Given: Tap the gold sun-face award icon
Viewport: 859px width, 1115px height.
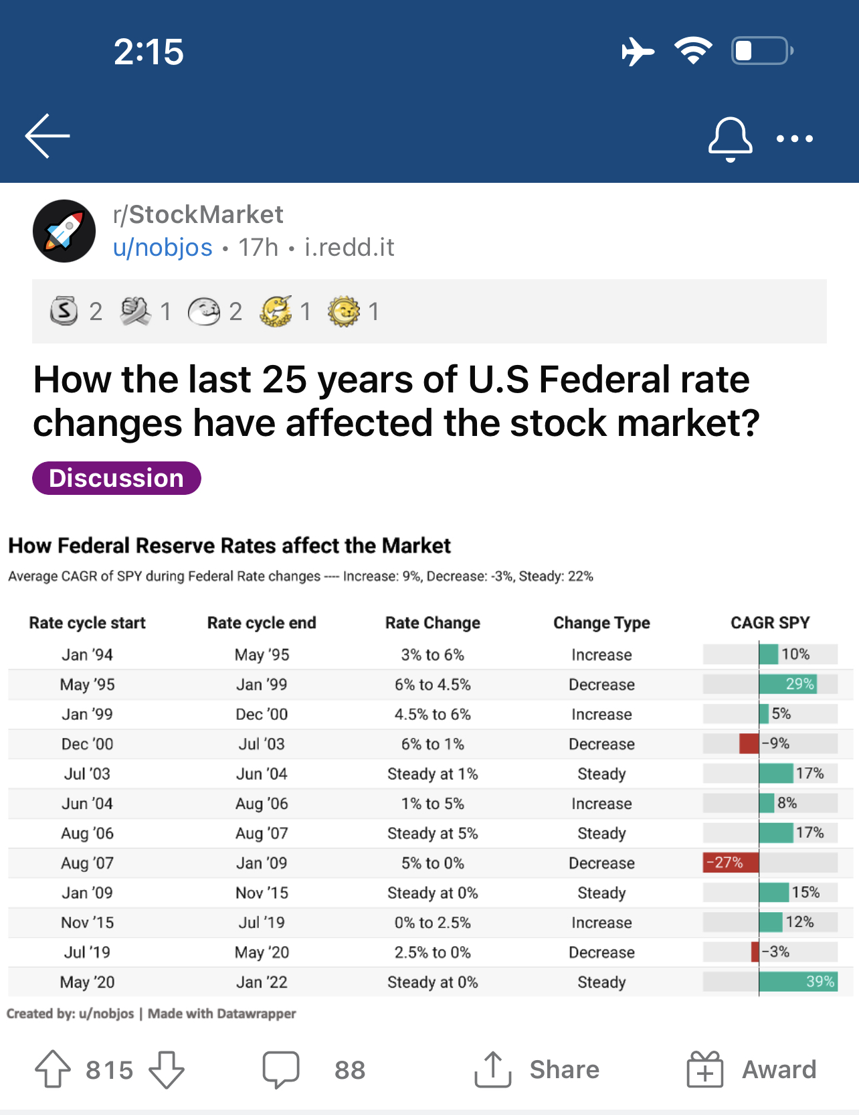Looking at the screenshot, I should (x=344, y=311).
